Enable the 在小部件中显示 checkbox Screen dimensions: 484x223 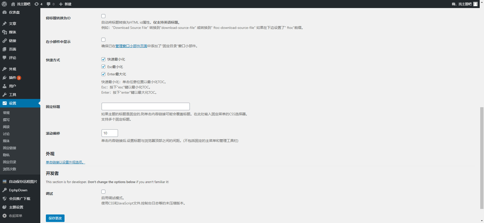pos(103,40)
